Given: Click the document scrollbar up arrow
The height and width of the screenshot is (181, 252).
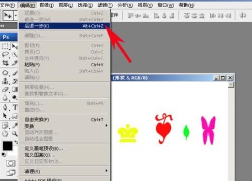Looking at the screenshot, I should click(x=231, y=85).
